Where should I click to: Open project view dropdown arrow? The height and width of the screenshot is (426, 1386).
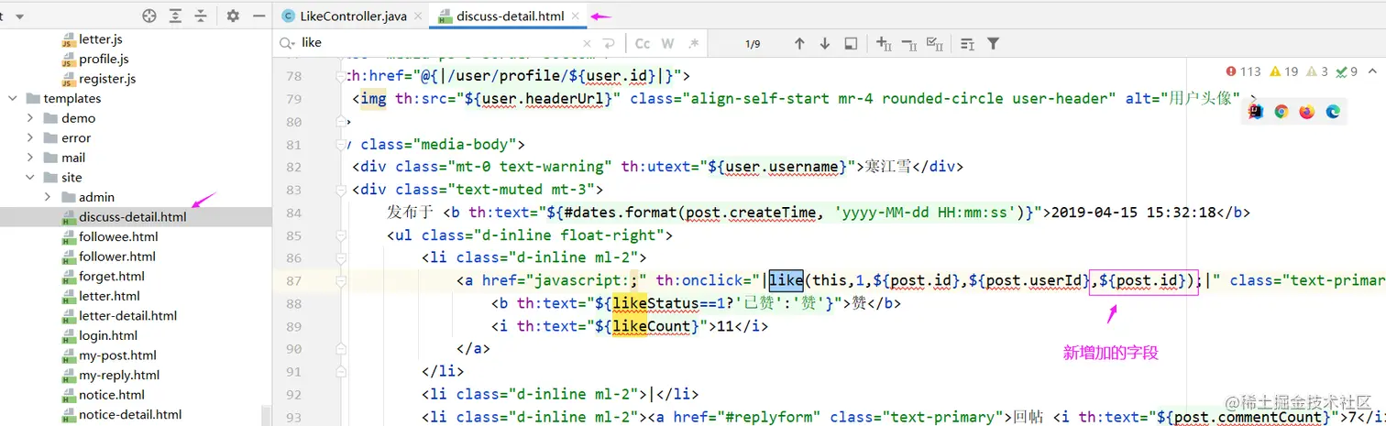point(20,16)
